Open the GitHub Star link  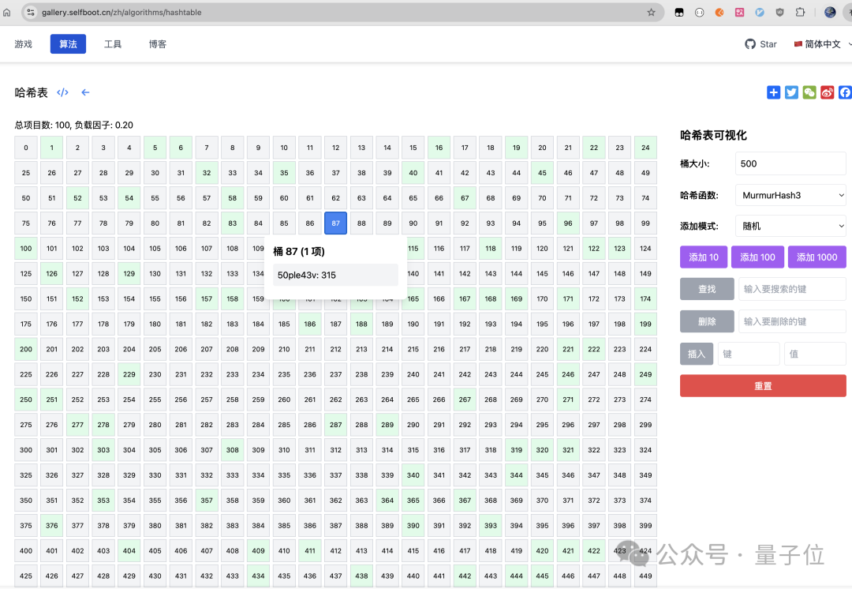(x=760, y=44)
